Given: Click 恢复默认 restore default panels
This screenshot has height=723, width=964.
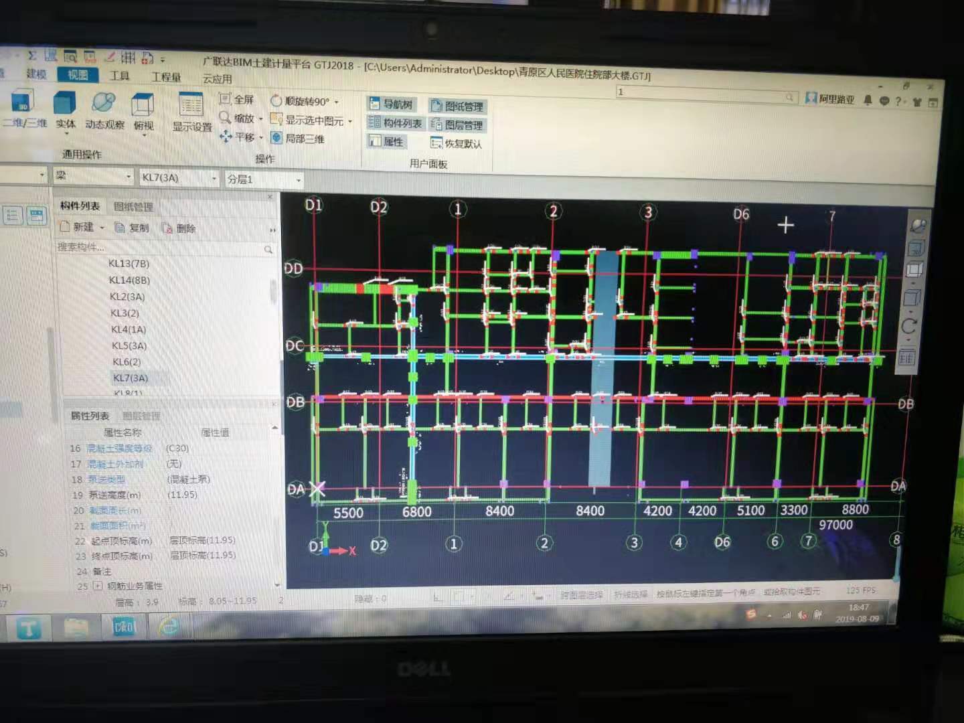Looking at the screenshot, I should coord(456,143).
